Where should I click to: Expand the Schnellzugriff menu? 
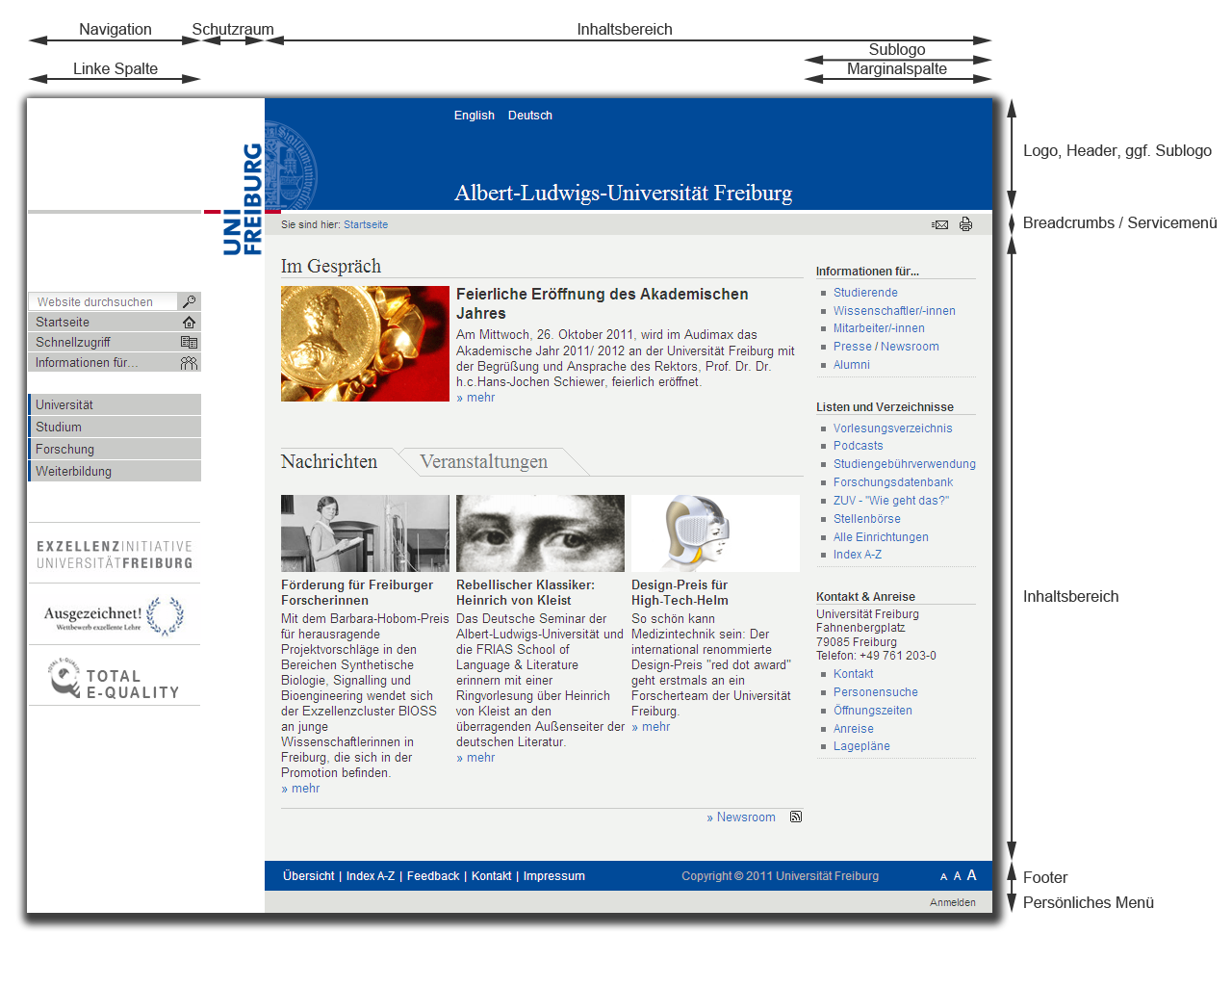click(115, 343)
